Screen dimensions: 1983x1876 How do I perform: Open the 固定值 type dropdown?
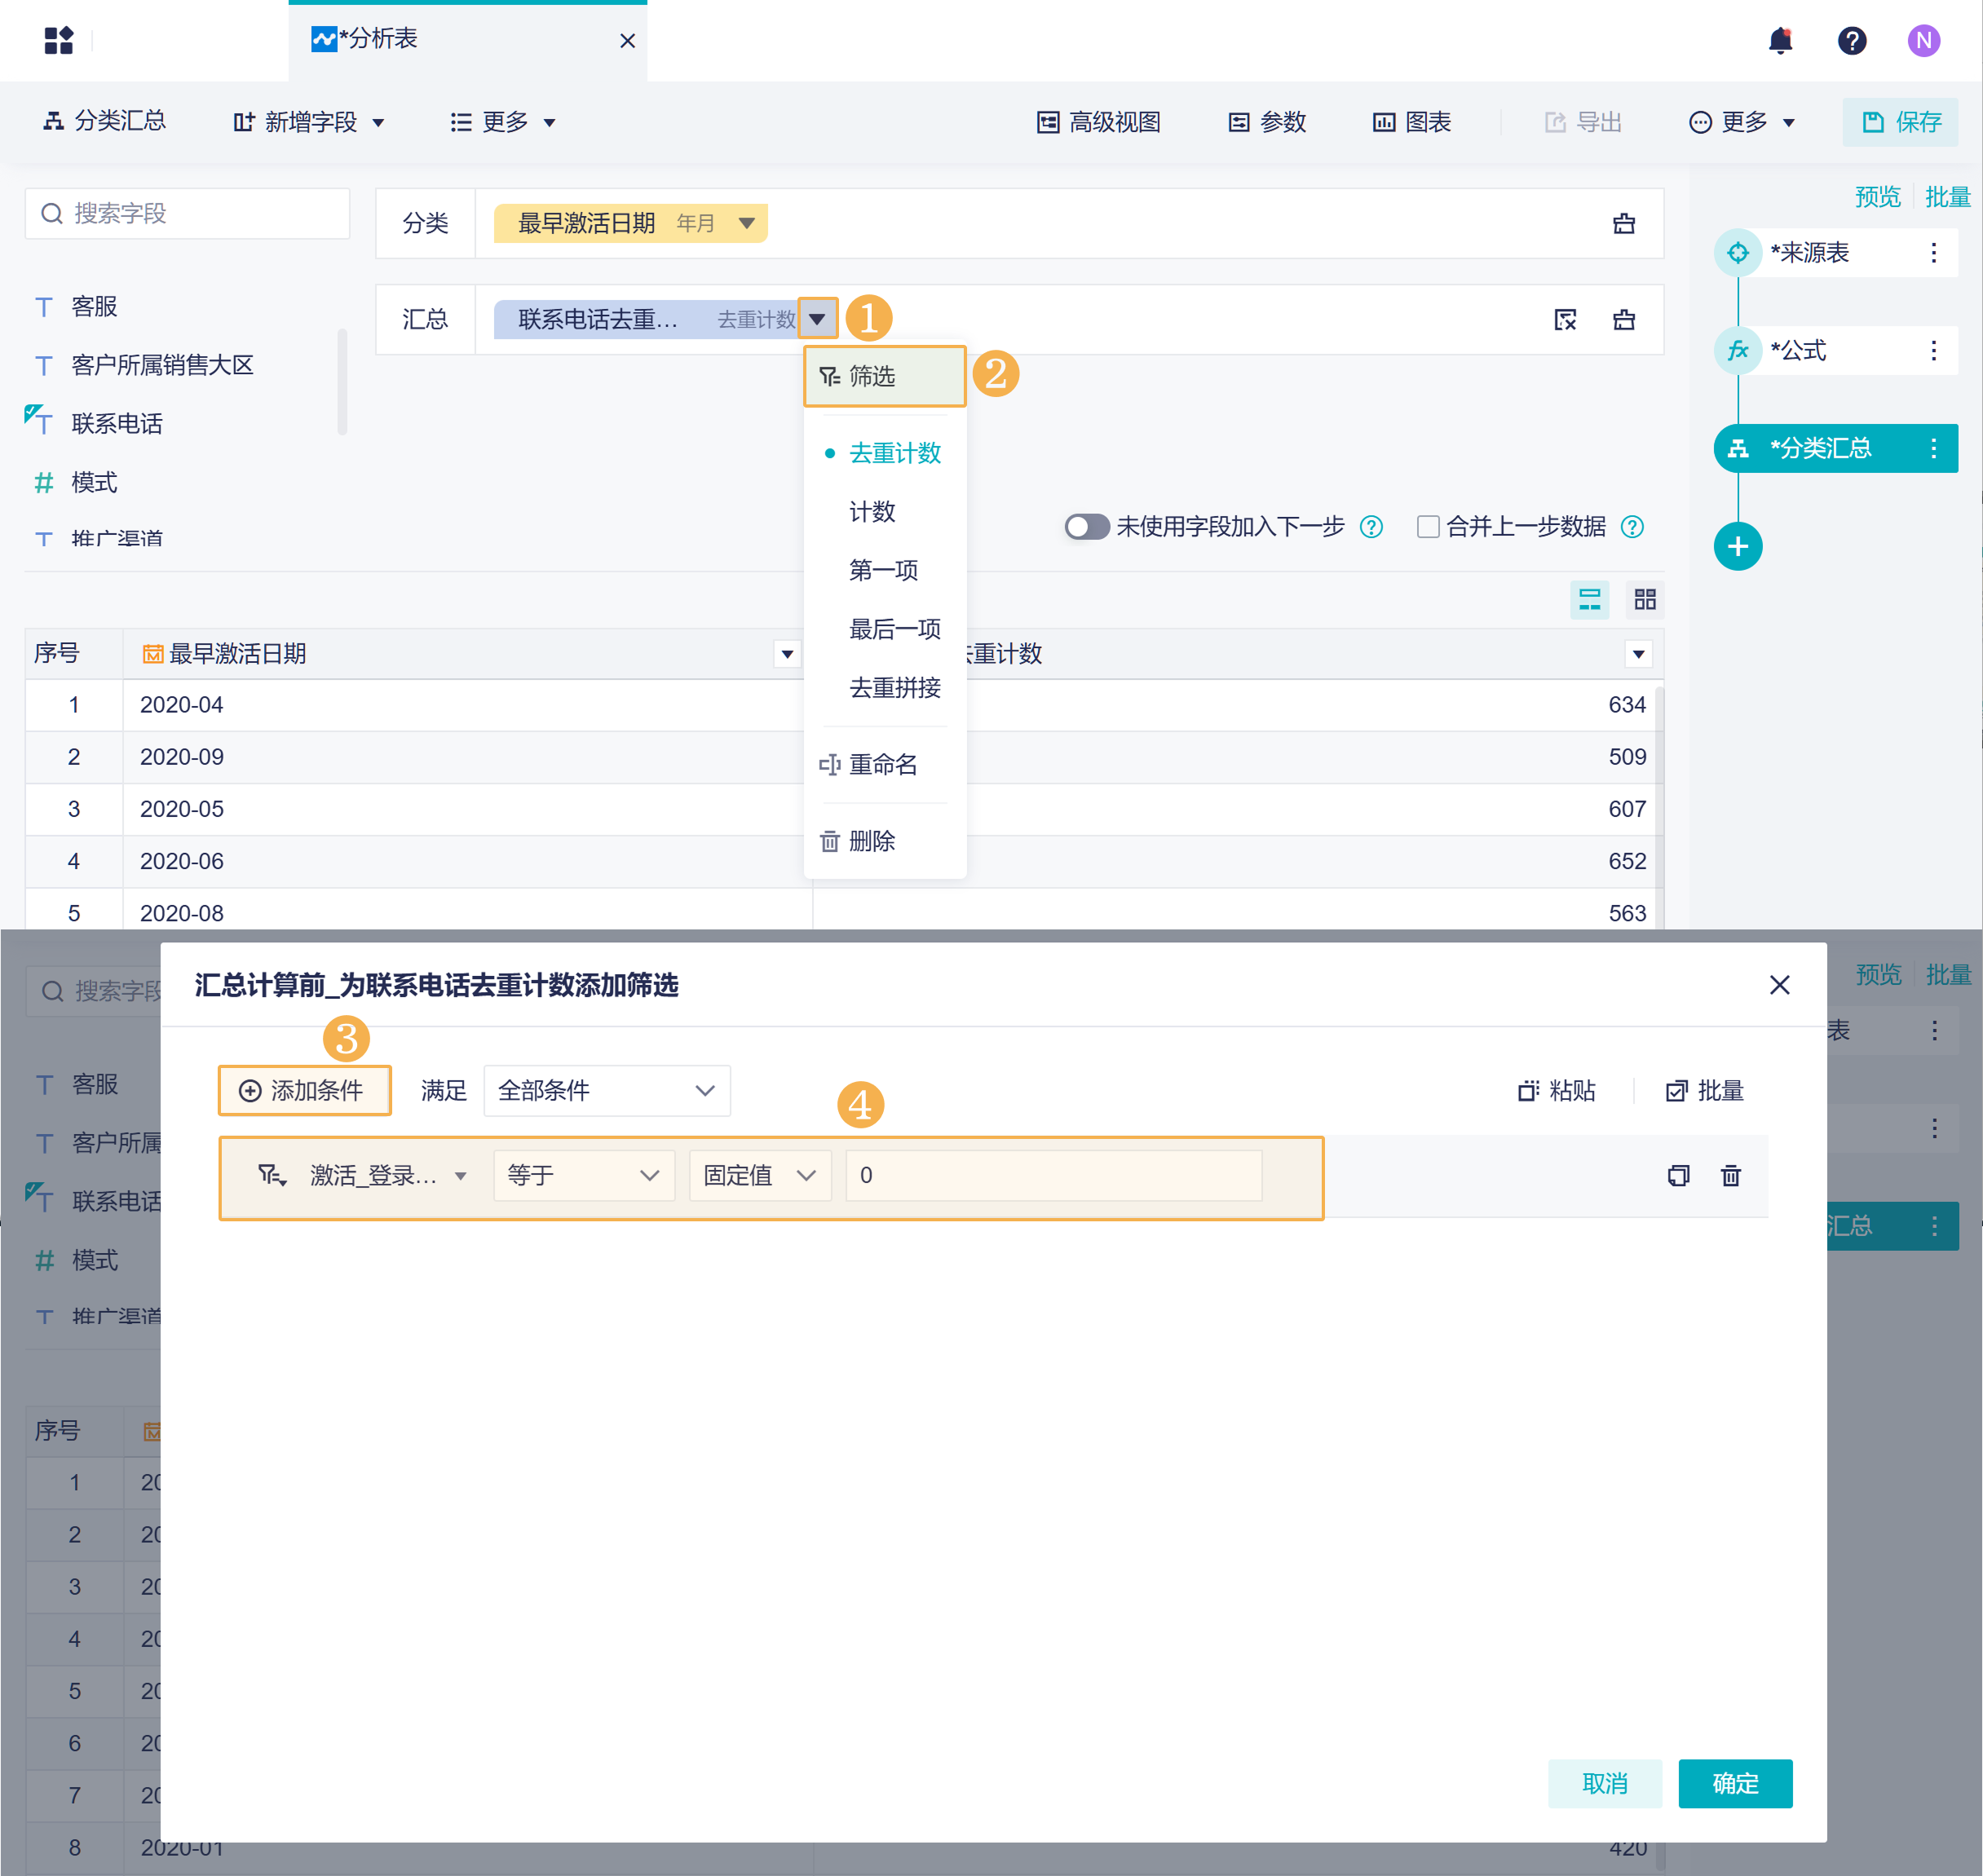(x=759, y=1176)
